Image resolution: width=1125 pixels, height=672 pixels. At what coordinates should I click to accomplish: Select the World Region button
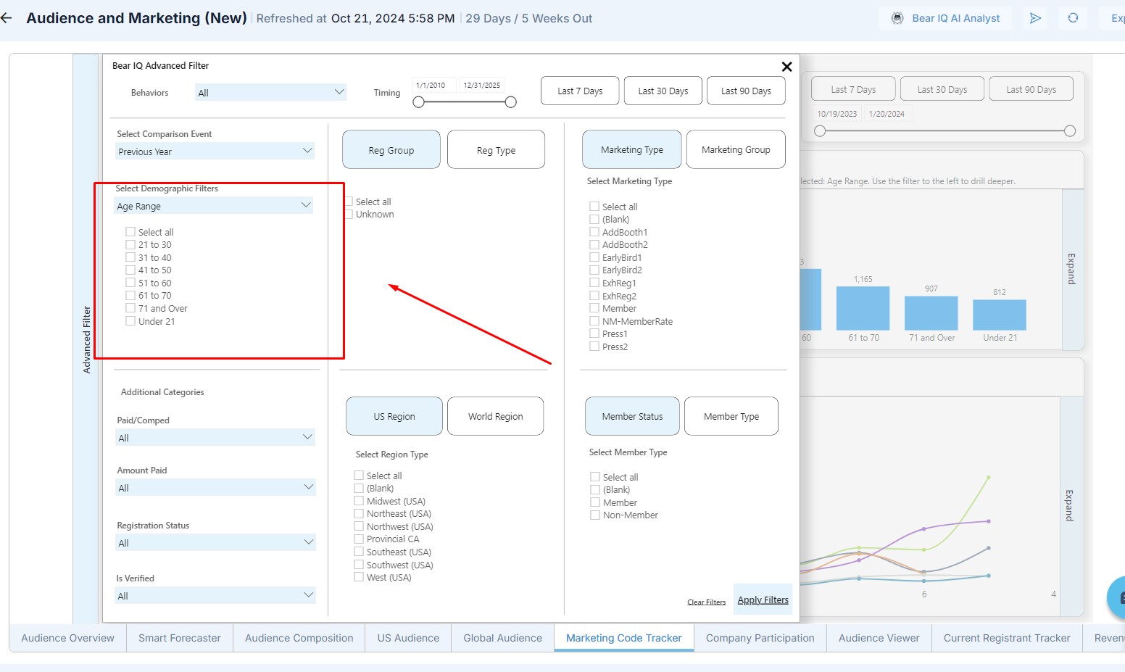[496, 416]
